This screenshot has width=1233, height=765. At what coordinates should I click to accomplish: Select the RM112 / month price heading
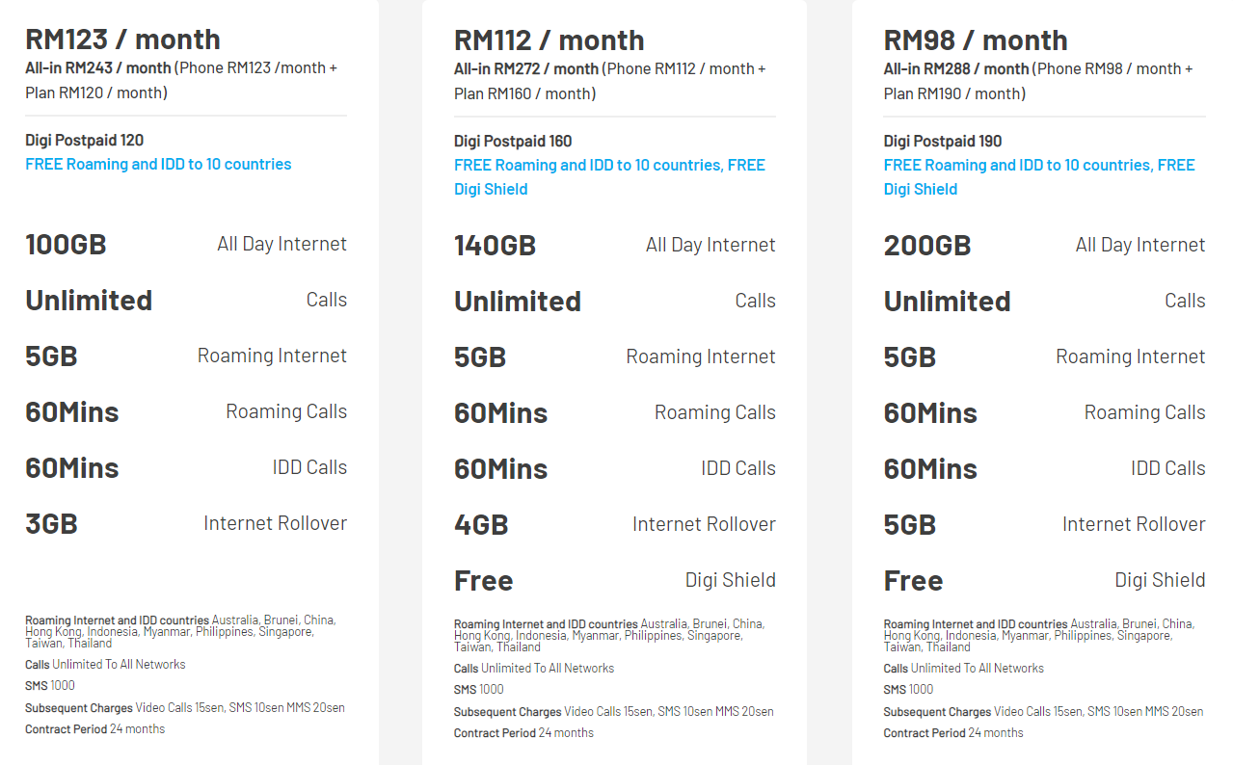coord(549,40)
